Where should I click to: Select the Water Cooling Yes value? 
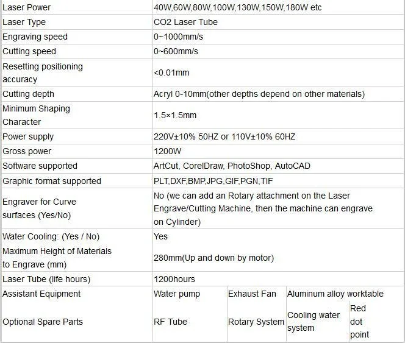click(x=160, y=236)
